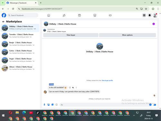Click the Facebook logo
Viewport: 161px width, 121px height.
(x=4, y=15)
